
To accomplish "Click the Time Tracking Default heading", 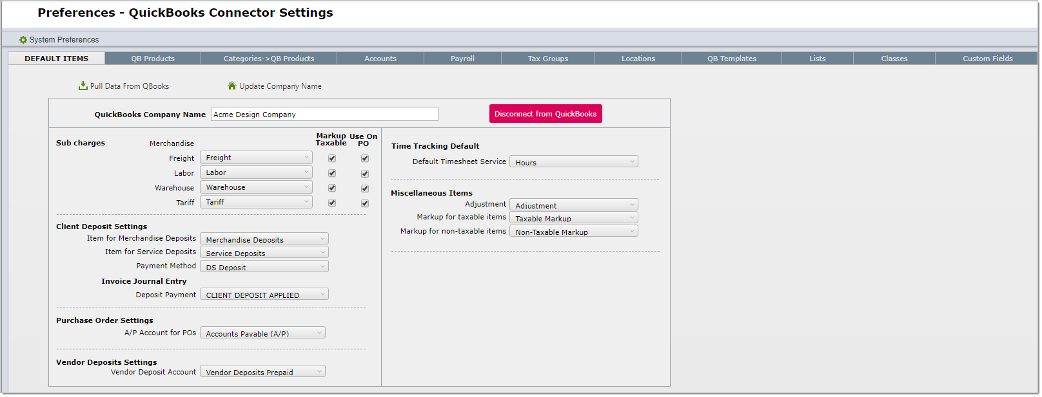I will (x=435, y=146).
